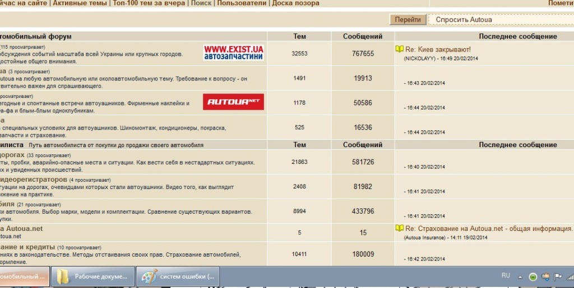
Task: Open the "Спросить Autoua" forum jump dropdown
Action: tap(501, 20)
